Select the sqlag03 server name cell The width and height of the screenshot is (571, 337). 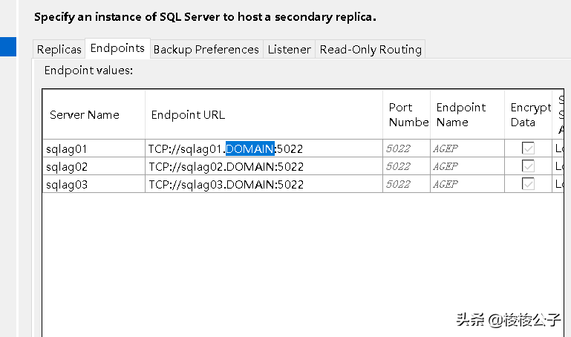tap(94, 184)
